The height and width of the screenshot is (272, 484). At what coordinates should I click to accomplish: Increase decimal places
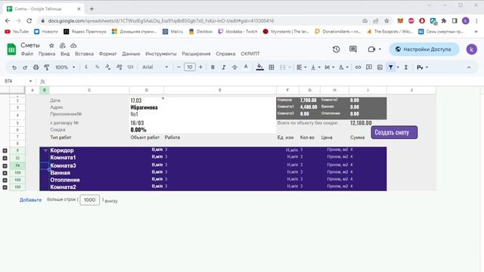[119, 67]
